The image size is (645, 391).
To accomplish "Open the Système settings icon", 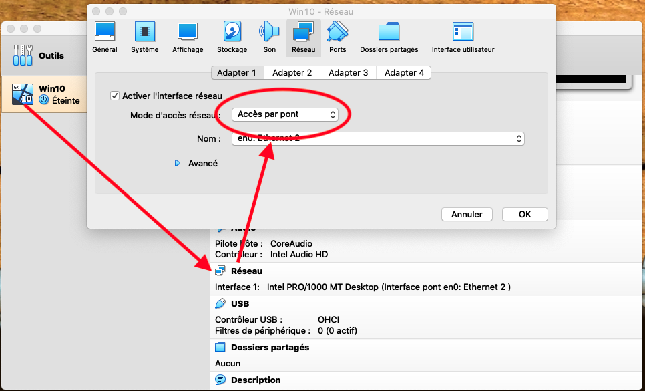I will tap(144, 32).
